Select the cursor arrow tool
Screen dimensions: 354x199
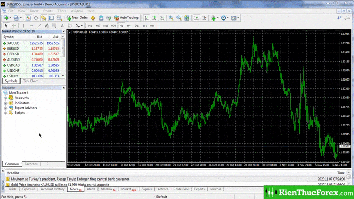[6, 26]
